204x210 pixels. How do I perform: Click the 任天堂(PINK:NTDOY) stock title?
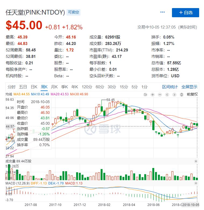tap(35, 12)
